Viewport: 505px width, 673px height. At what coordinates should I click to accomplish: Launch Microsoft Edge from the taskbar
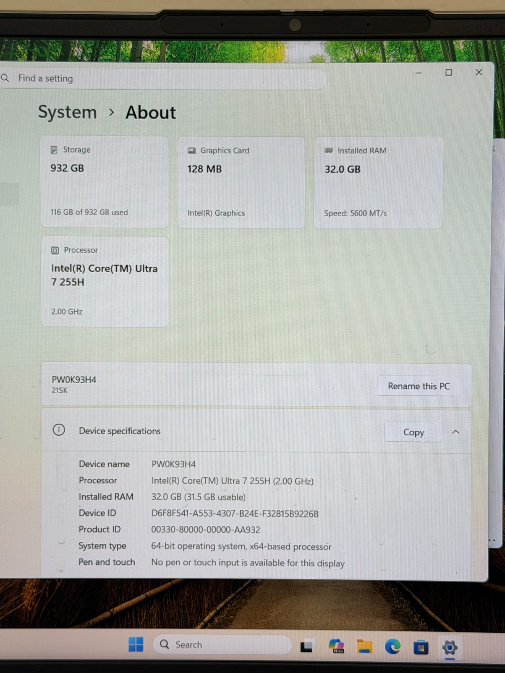pos(393,647)
